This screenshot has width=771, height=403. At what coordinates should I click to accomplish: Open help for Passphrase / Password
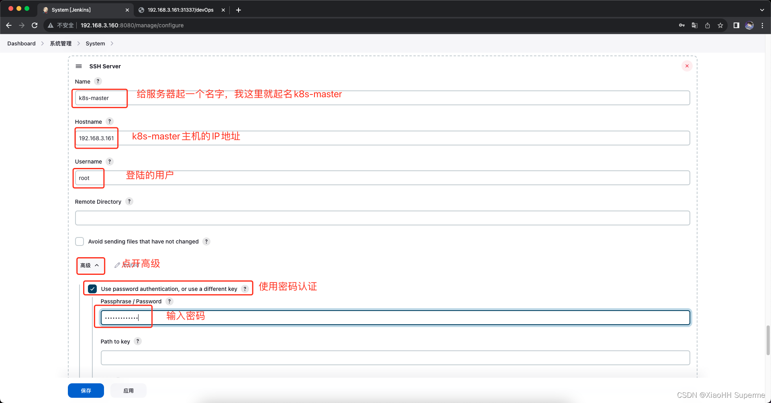click(169, 301)
